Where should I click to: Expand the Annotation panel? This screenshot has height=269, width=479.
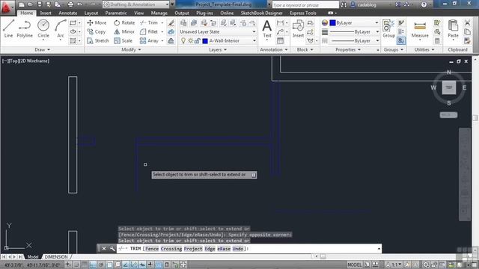coord(274,49)
